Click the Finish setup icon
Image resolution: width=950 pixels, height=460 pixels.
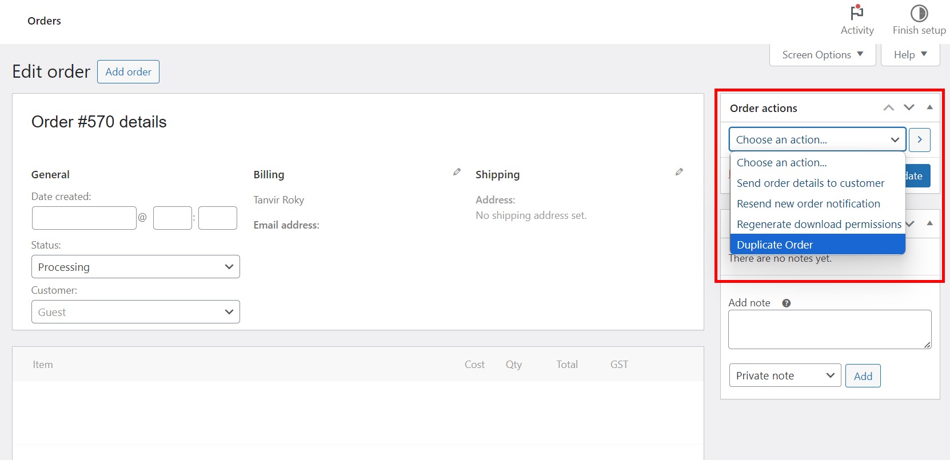(919, 13)
